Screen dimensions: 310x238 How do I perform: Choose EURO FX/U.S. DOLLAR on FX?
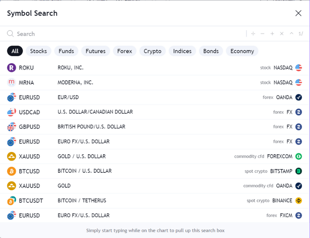155,141
